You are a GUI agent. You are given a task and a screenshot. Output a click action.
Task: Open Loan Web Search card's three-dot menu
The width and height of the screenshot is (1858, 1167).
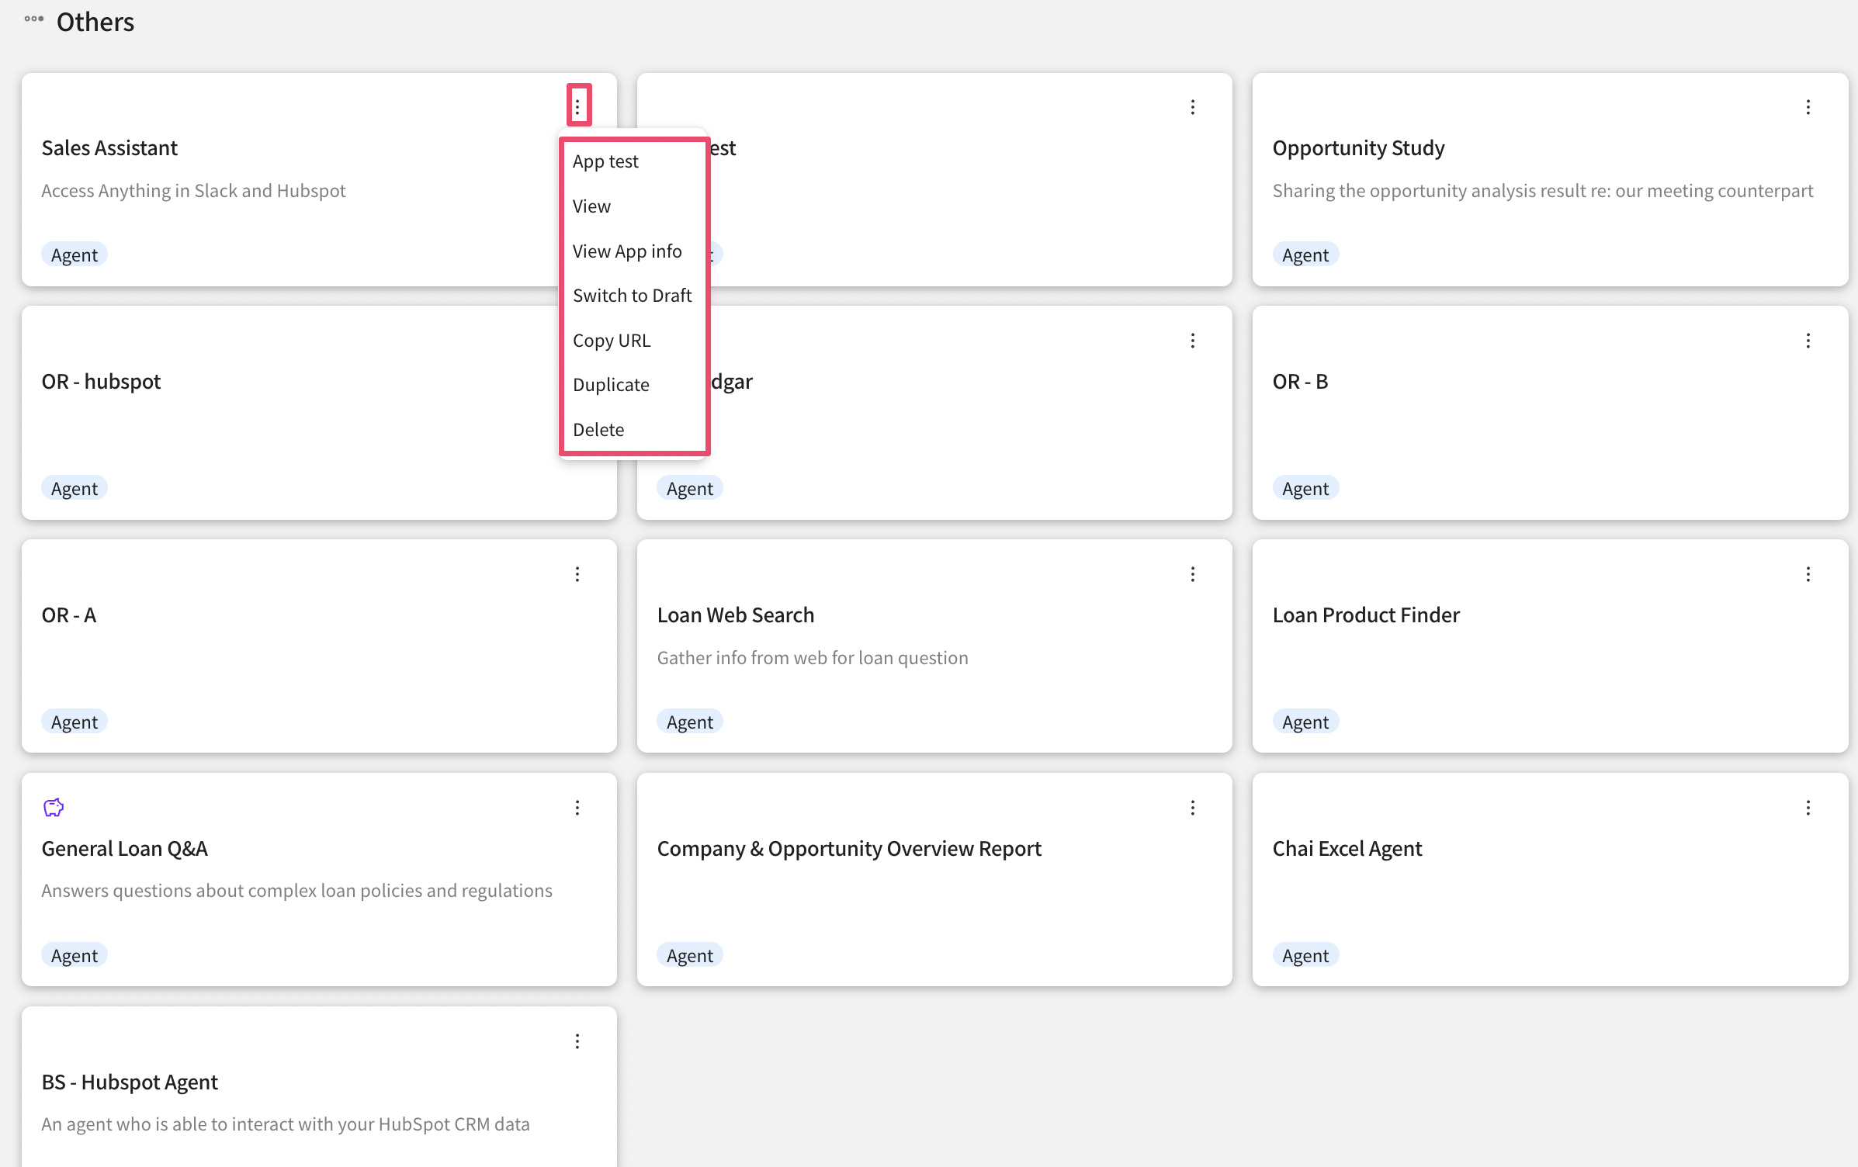(x=1192, y=574)
